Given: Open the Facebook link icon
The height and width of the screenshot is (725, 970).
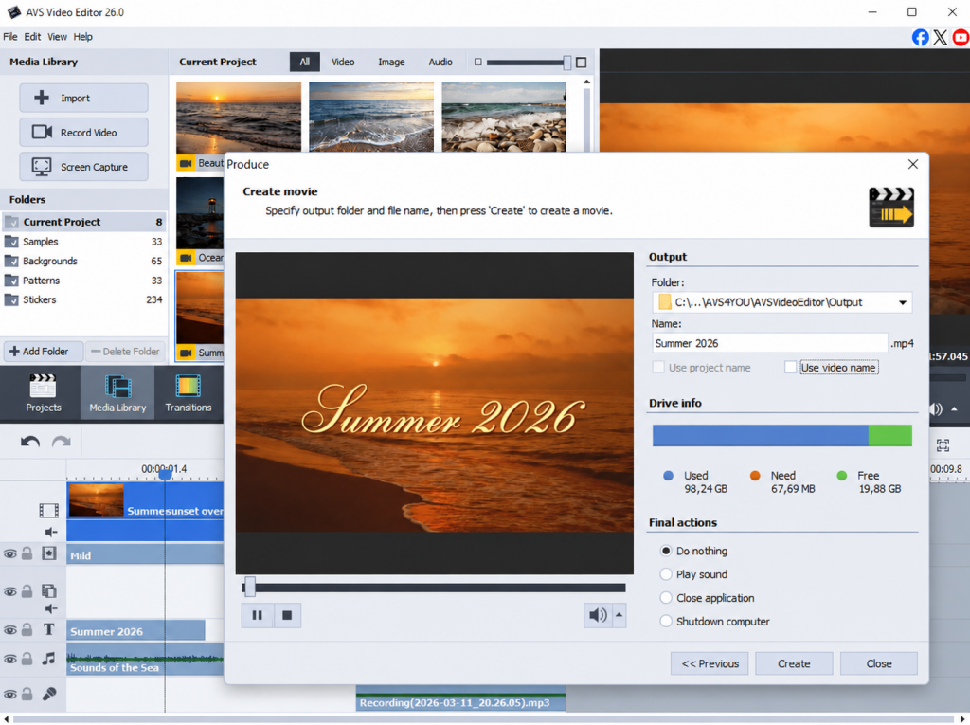Looking at the screenshot, I should click(x=920, y=37).
